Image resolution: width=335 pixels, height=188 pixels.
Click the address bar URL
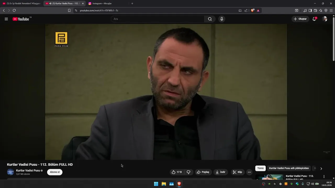[99, 10]
